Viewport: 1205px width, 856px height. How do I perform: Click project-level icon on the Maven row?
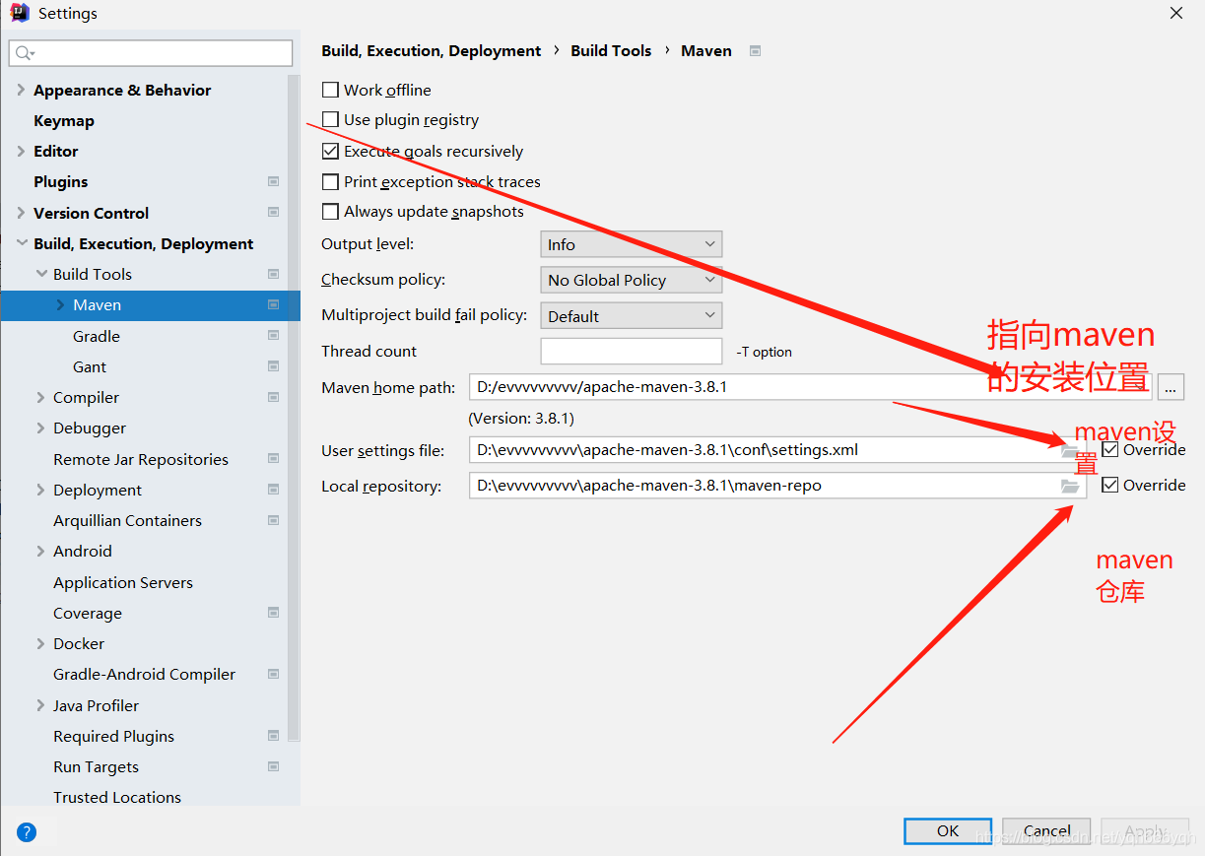[x=273, y=304]
